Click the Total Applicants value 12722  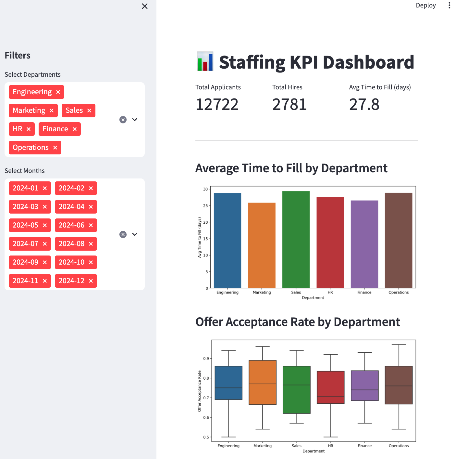[x=217, y=104]
